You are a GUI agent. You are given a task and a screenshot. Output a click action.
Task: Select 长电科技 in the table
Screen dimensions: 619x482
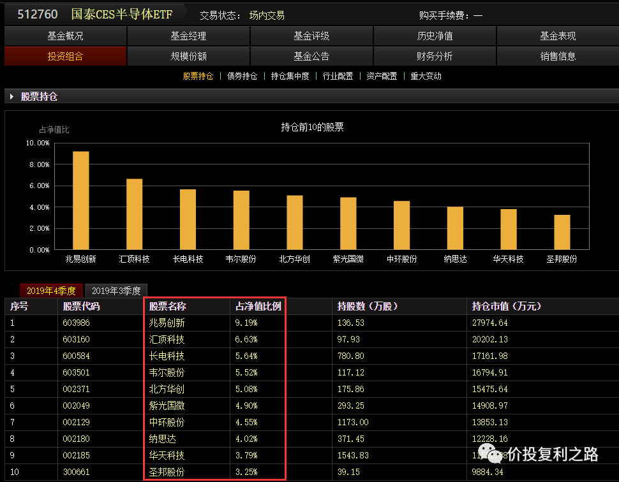[167, 356]
